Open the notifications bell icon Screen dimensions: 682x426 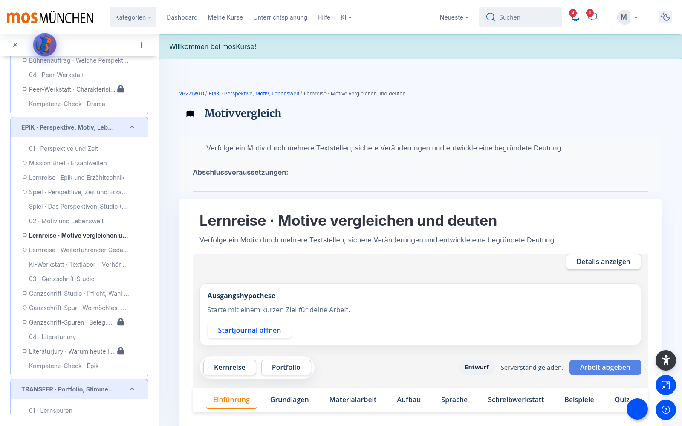pyautogui.click(x=575, y=17)
